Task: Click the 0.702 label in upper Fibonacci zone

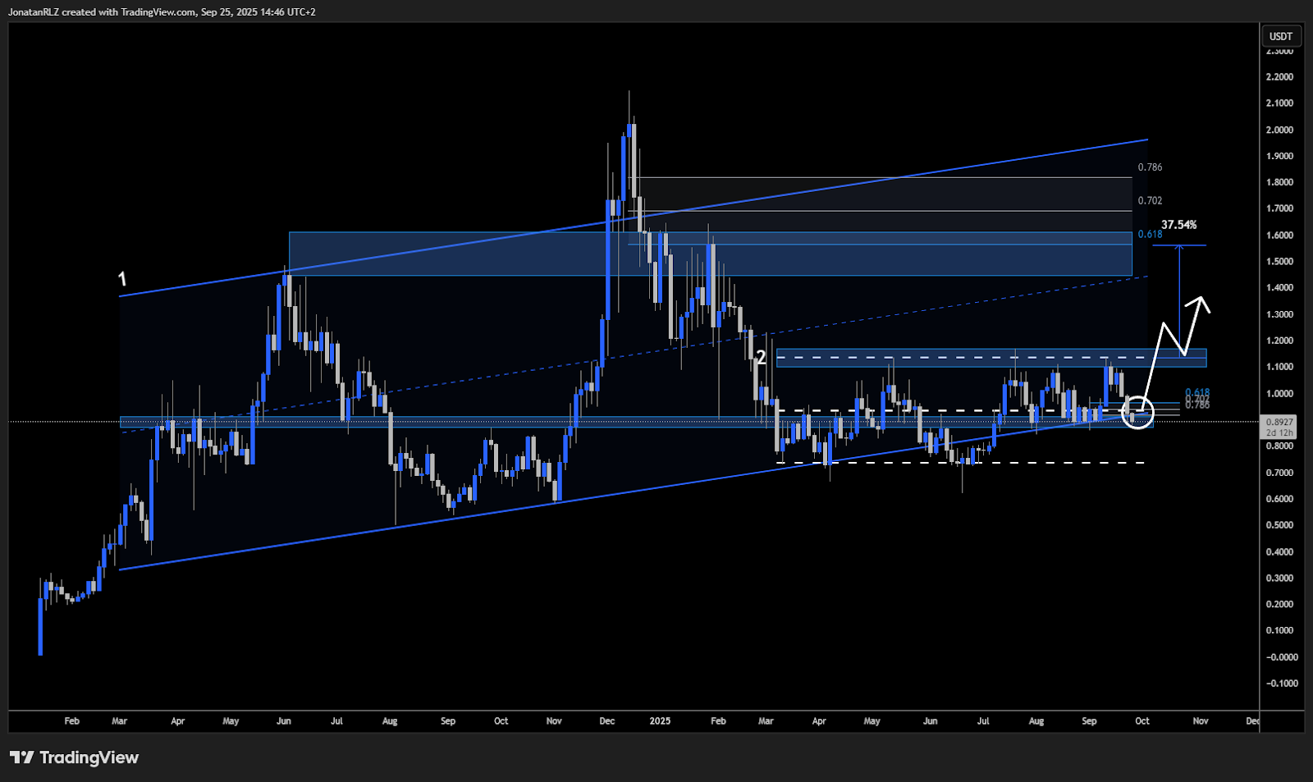Action: pos(1150,200)
